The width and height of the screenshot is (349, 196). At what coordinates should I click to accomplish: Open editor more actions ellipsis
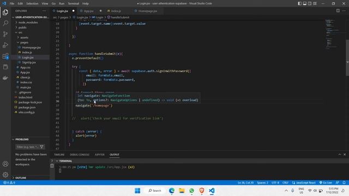[x=344, y=11]
